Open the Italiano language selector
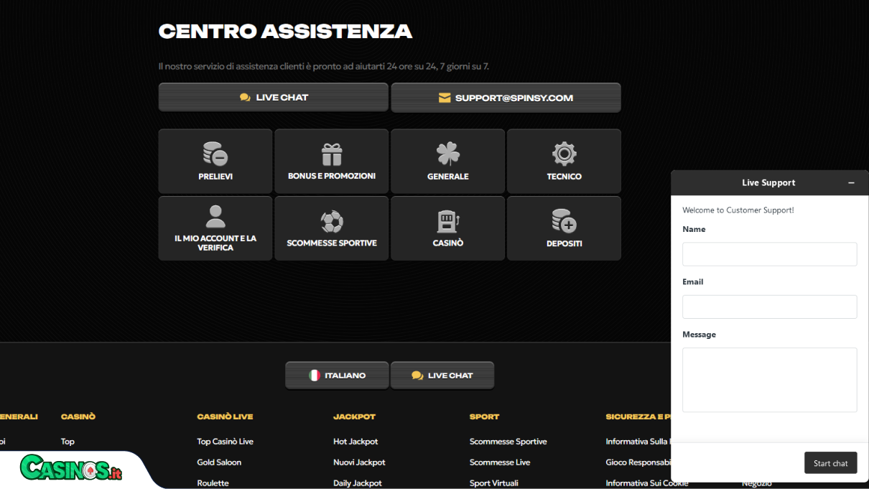Screen dimensions: 869x489 click(x=337, y=376)
